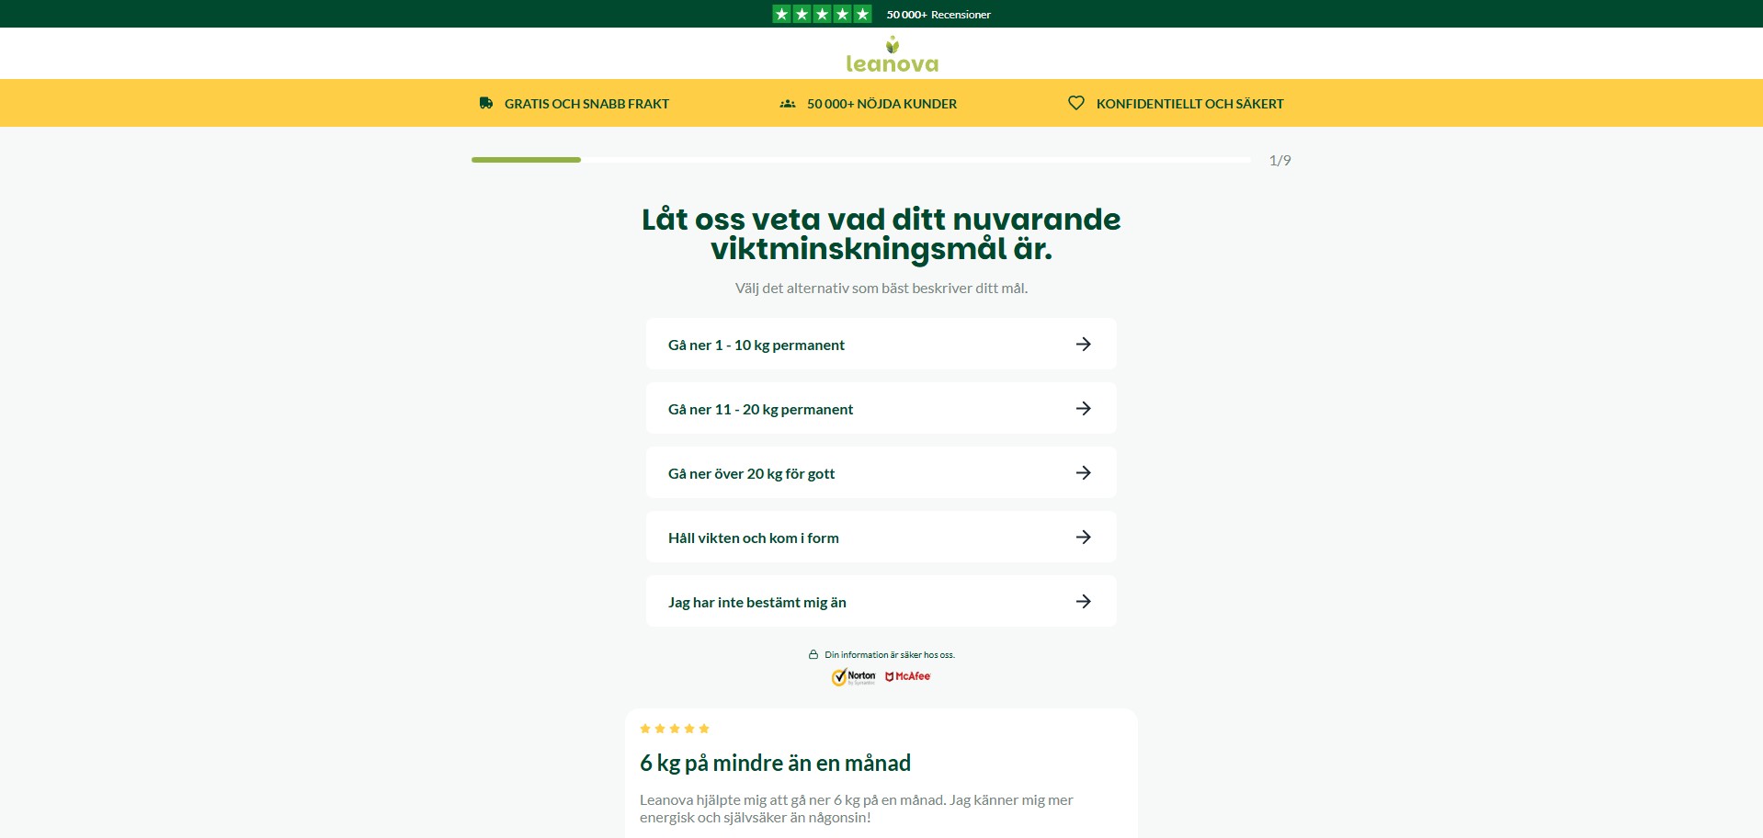Click arrow on 'Gå ner 1 - 10 kg' option

tap(1083, 345)
